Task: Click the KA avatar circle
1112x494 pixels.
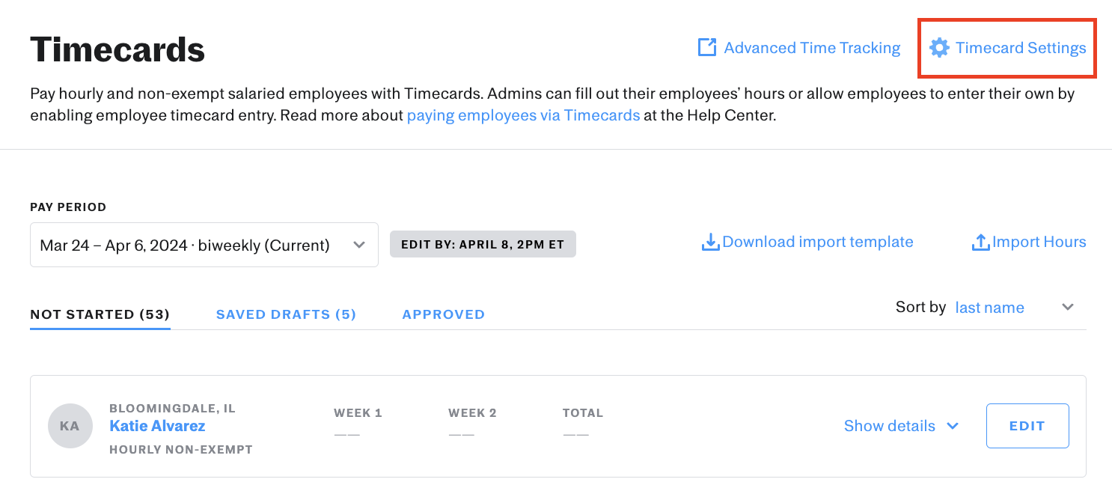Action: click(x=70, y=426)
